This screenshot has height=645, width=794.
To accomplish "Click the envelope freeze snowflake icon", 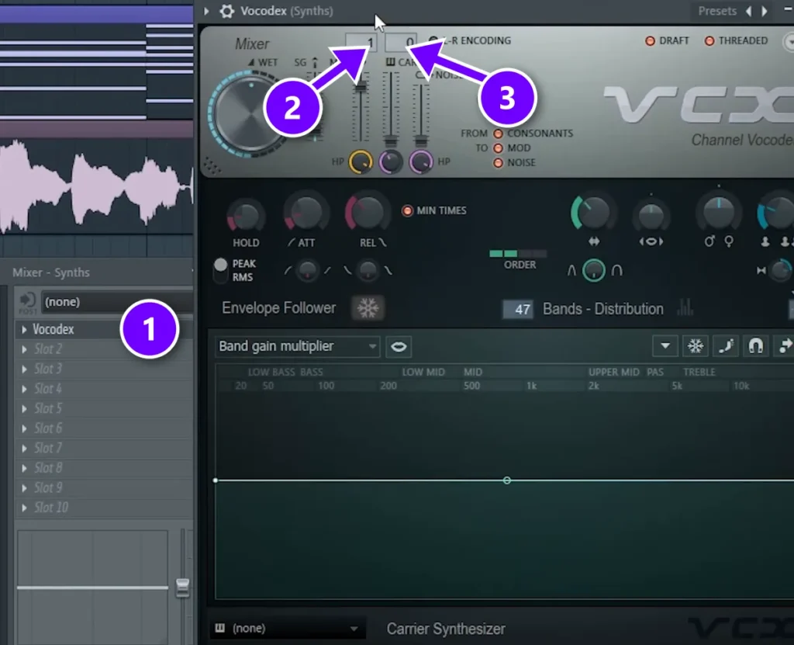I will 696,346.
